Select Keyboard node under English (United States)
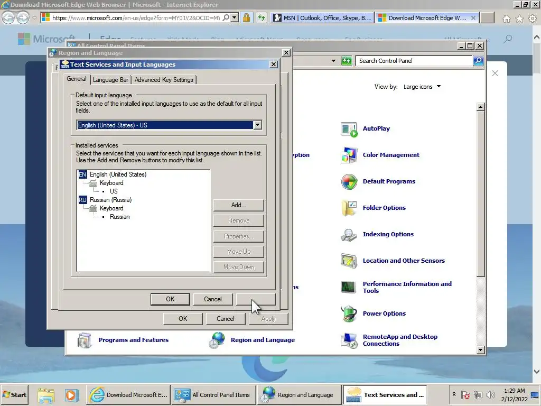Viewport: 541px width, 406px height. click(111, 183)
